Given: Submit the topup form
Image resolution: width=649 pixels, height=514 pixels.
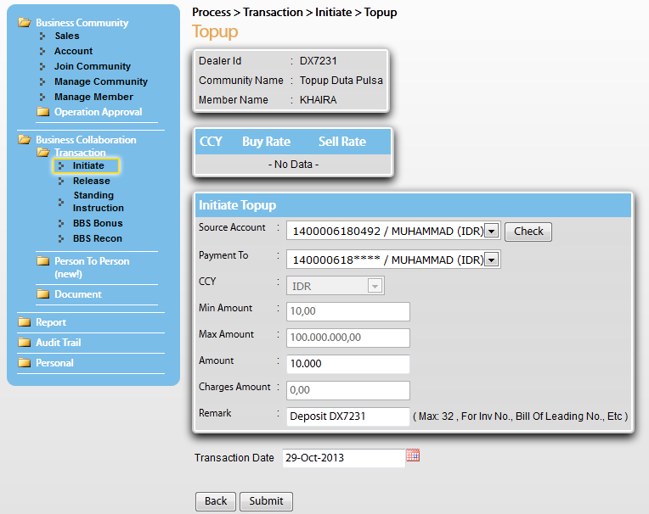Looking at the screenshot, I should point(266,501).
